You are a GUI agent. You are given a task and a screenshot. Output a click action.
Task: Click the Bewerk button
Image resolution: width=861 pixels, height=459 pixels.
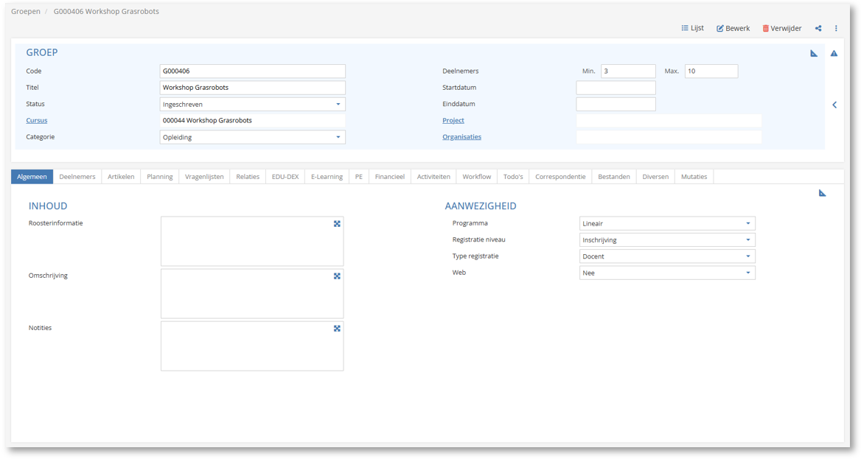(x=733, y=29)
